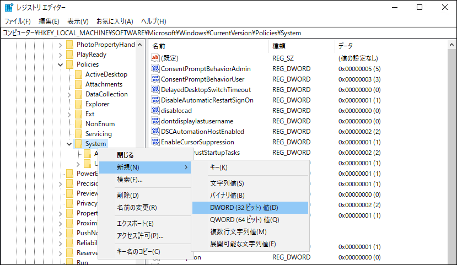Choose DWORD (32 ビット) 値(D) from submenu
This screenshot has height=265, width=457.
[x=244, y=208]
